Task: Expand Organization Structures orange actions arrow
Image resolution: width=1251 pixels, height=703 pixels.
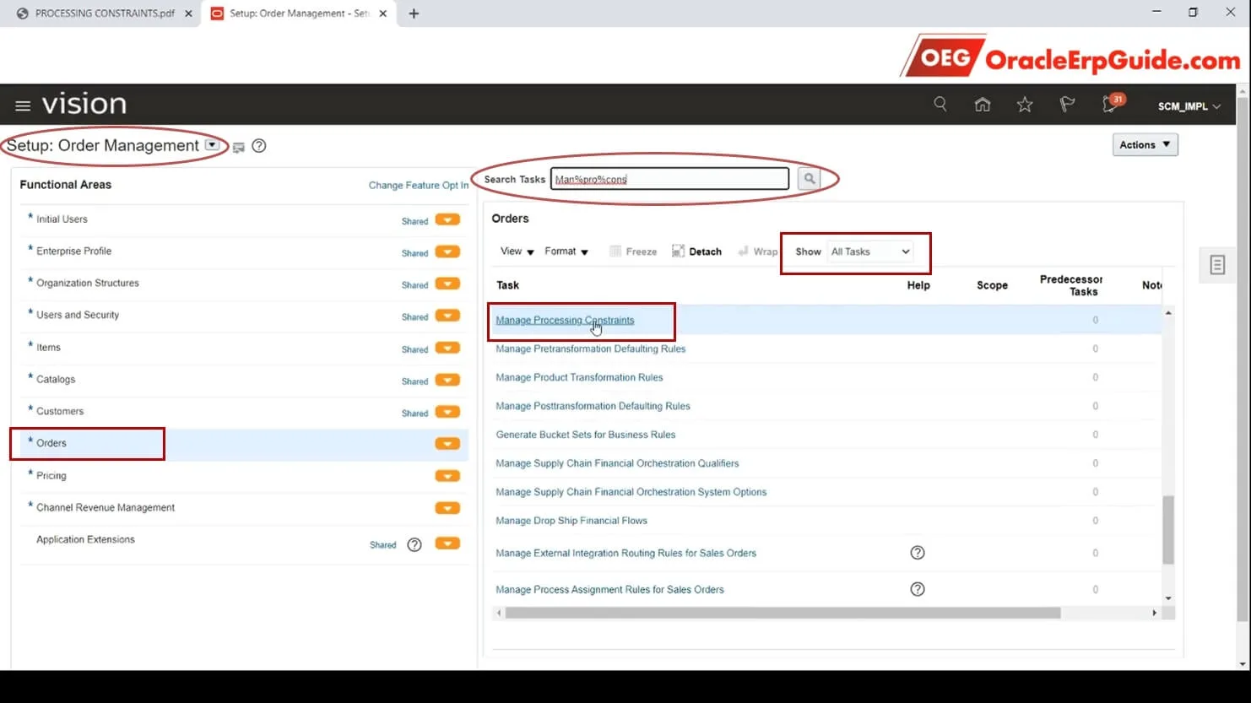Action: point(447,284)
